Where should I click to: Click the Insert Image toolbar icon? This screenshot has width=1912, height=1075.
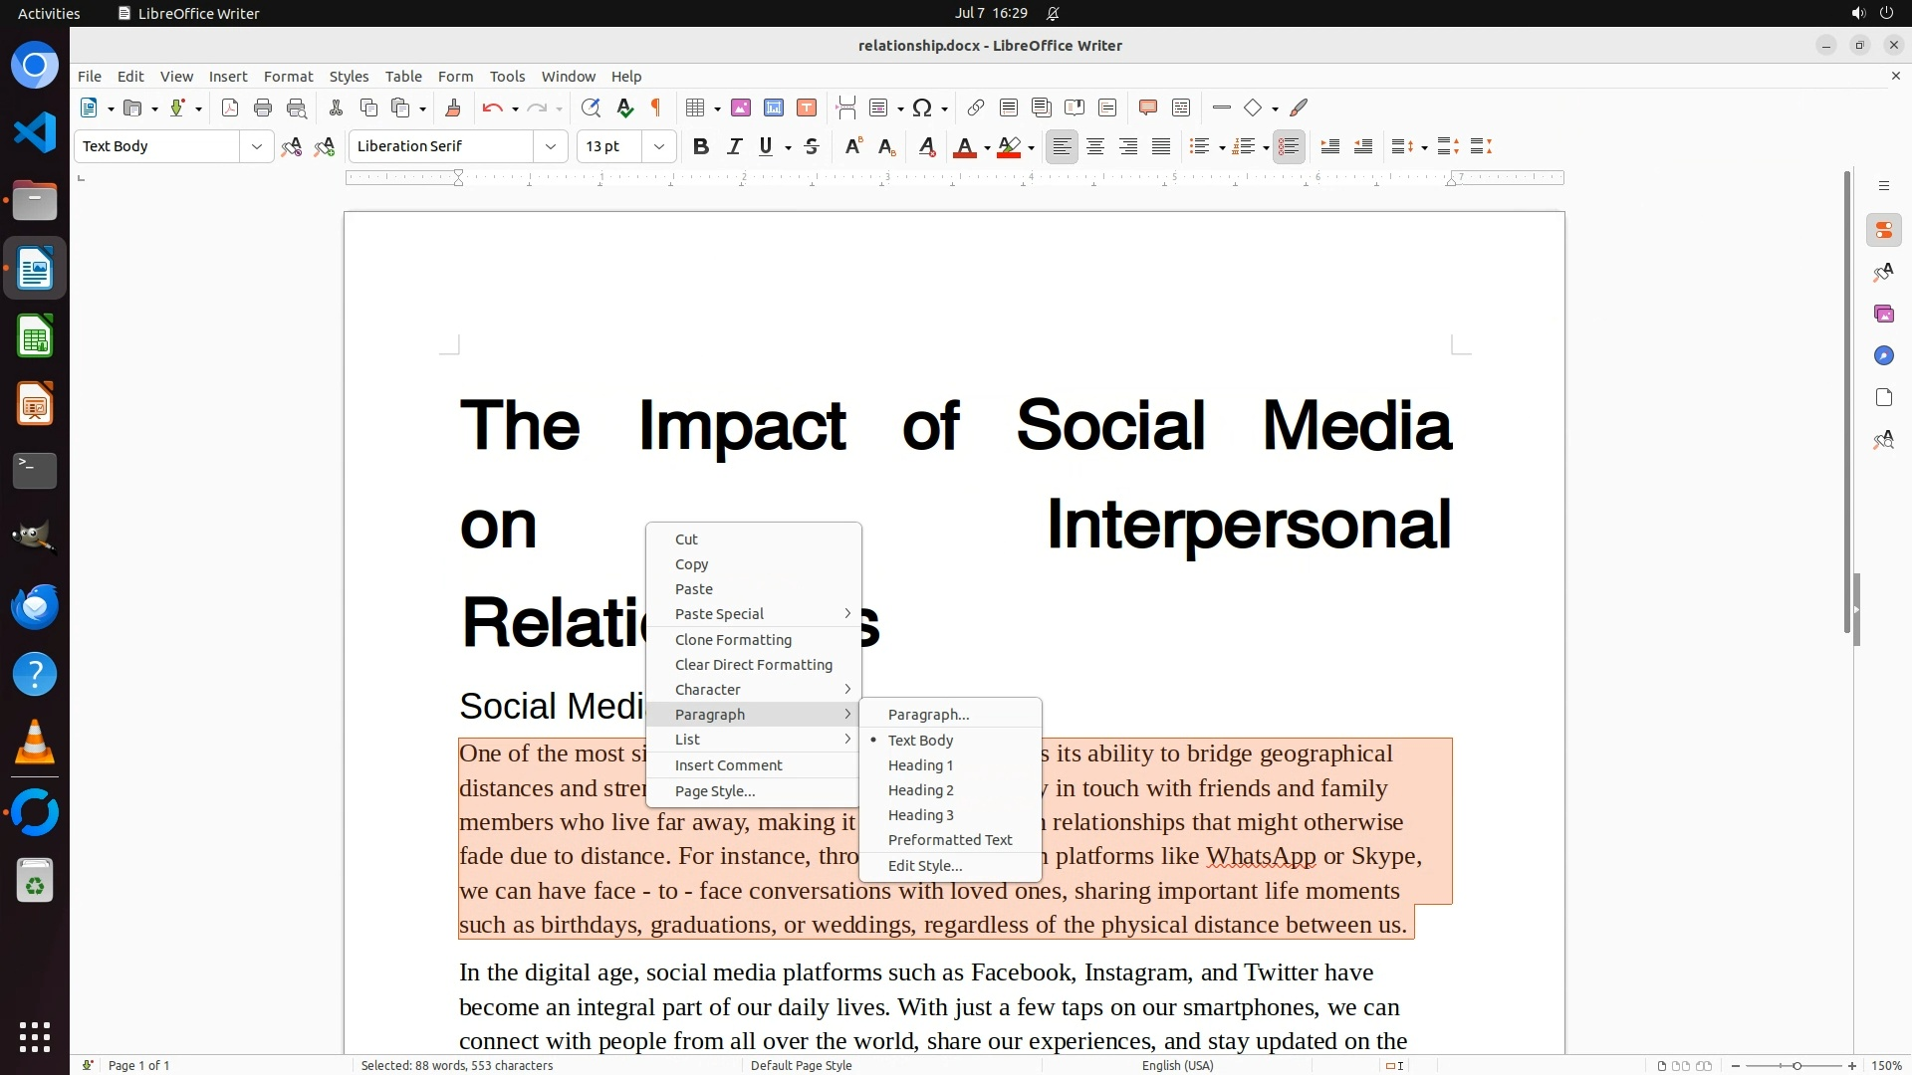click(741, 107)
